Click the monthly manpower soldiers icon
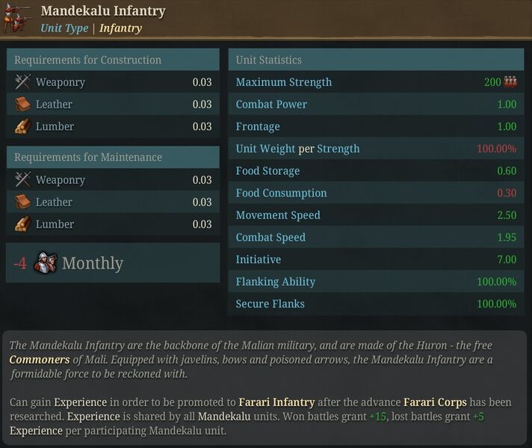This screenshot has height=448, width=532. pyautogui.click(x=46, y=263)
